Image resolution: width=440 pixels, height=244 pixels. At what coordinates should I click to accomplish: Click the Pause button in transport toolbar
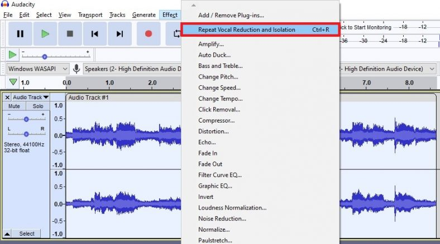coord(20,34)
